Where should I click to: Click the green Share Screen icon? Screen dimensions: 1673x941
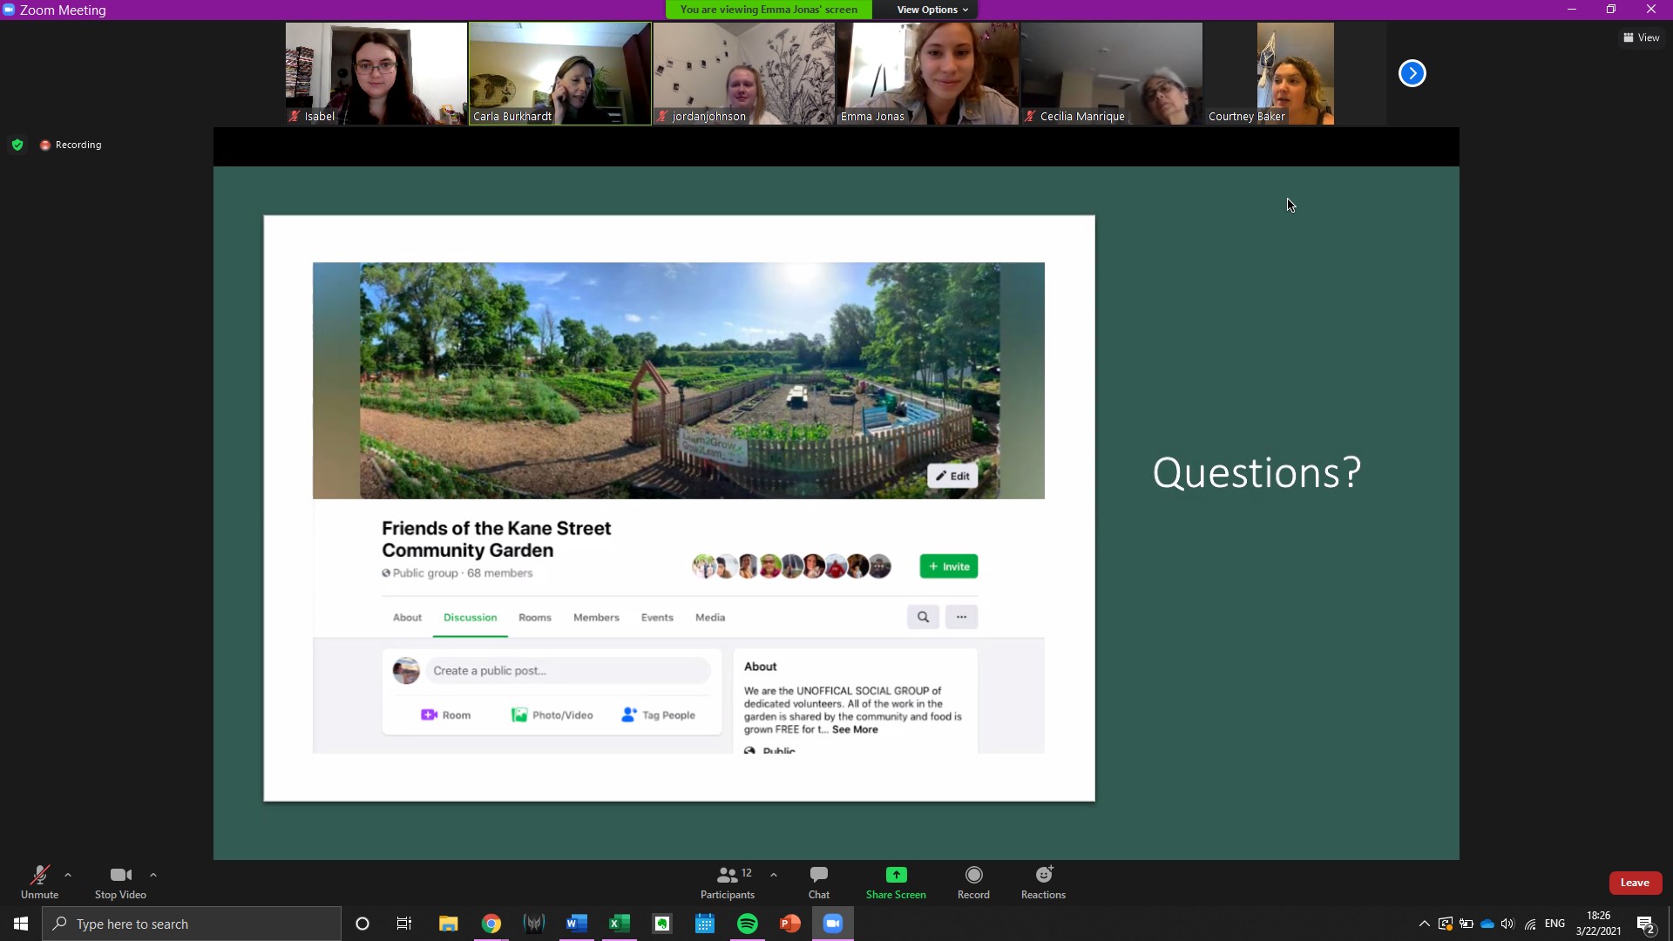point(896,875)
